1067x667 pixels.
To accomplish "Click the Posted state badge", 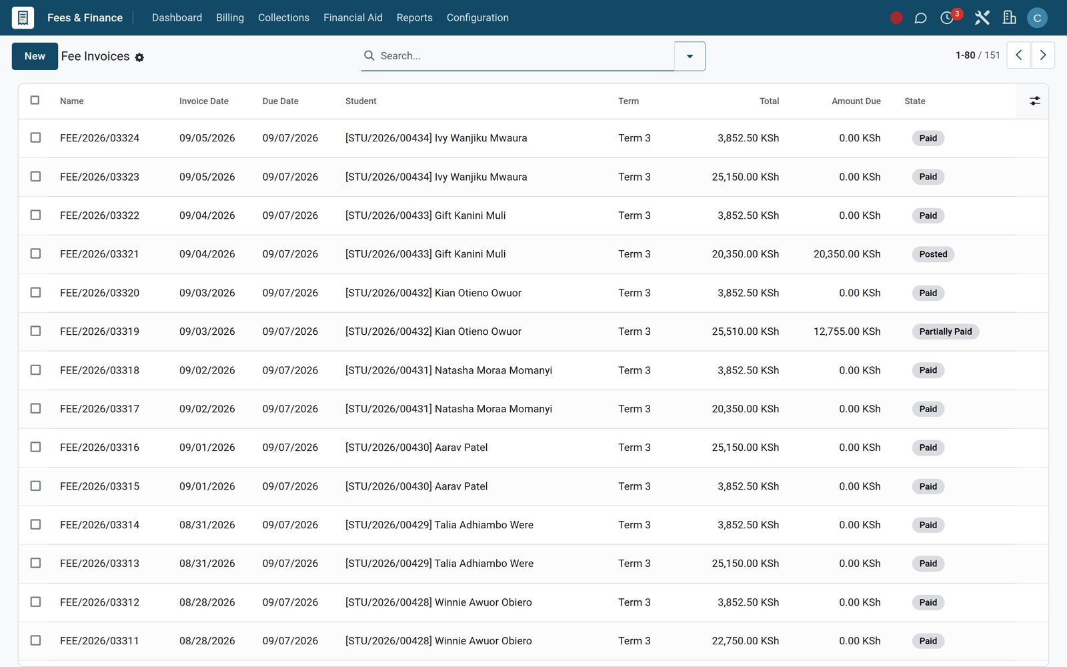I will pos(933,254).
